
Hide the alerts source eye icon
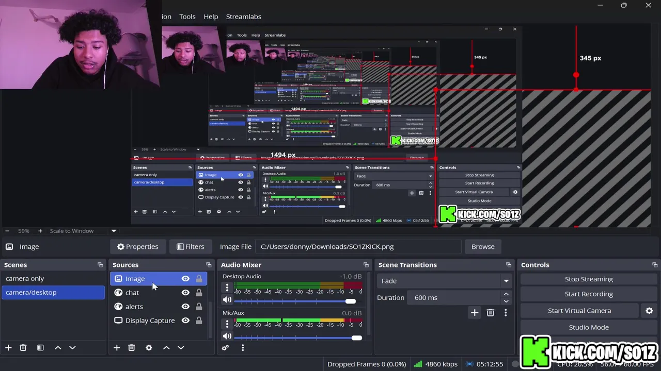pos(185,307)
